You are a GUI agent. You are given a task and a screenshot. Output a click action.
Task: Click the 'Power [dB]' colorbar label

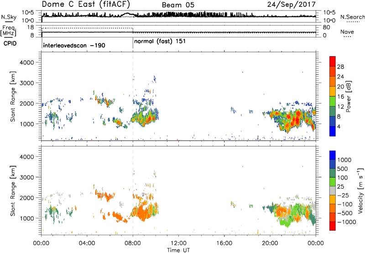pos(348,96)
